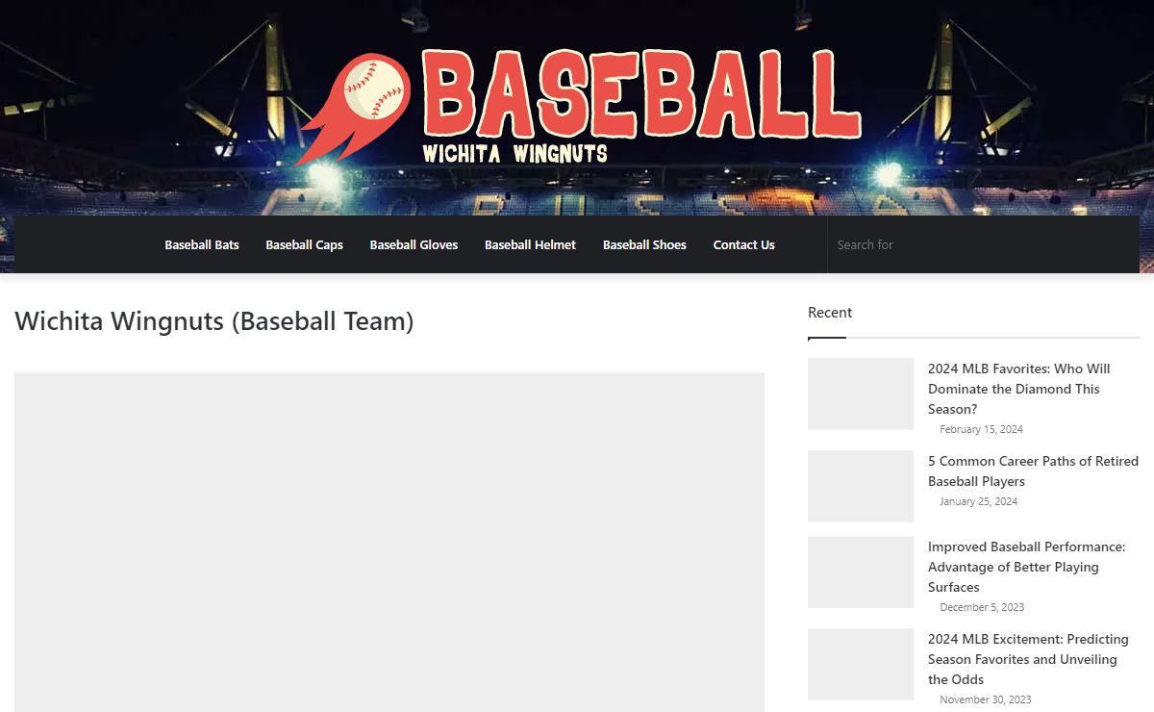Open '2024 MLB Excitement' article link
Viewport: 1154px width, 712px height.
coord(1028,659)
